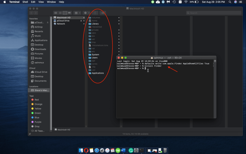Open iTunes music app in Dock
This screenshot has height=154, width=246.
pyautogui.click(x=107, y=150)
